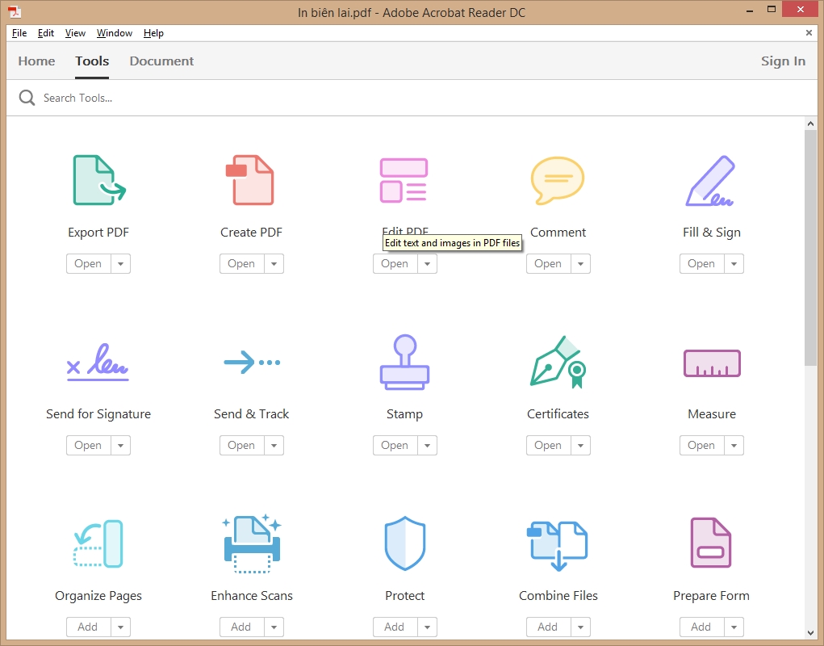Click the Measure ruler icon
This screenshot has height=646, width=824.
712,363
